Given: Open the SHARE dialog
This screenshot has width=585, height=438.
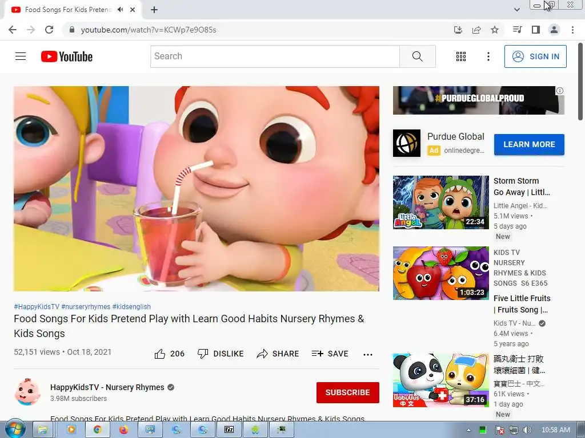Looking at the screenshot, I should (278, 354).
